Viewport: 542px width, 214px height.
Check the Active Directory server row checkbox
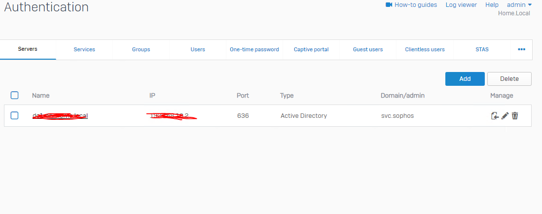(x=14, y=115)
